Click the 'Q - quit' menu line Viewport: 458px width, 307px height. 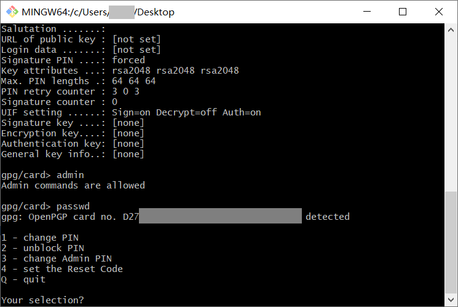click(x=23, y=279)
